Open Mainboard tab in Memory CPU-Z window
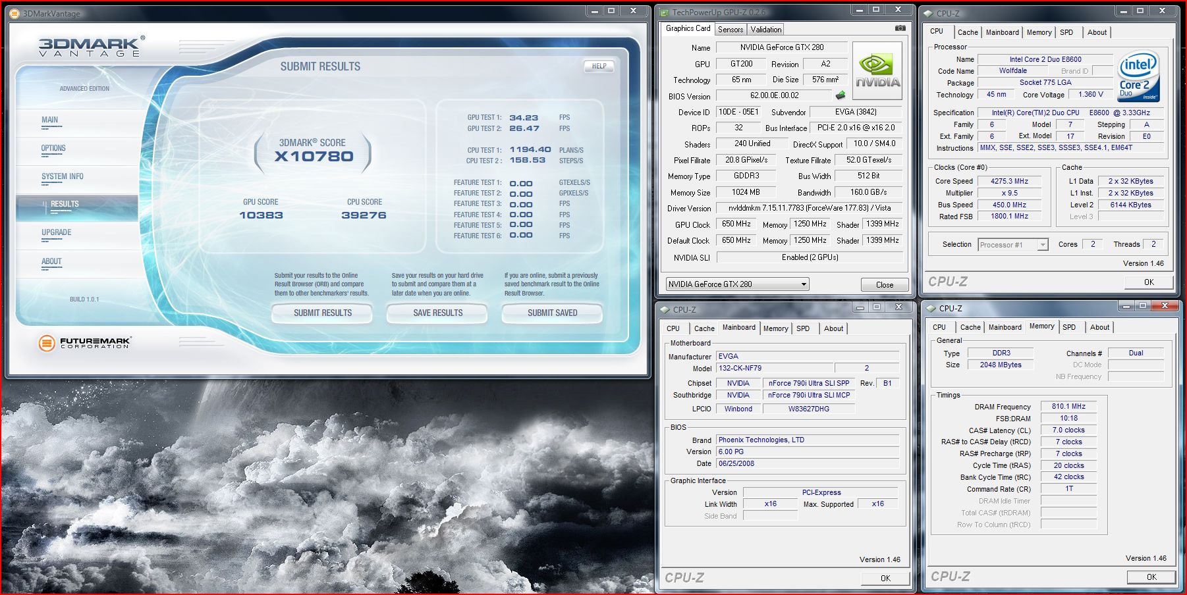 (1005, 327)
